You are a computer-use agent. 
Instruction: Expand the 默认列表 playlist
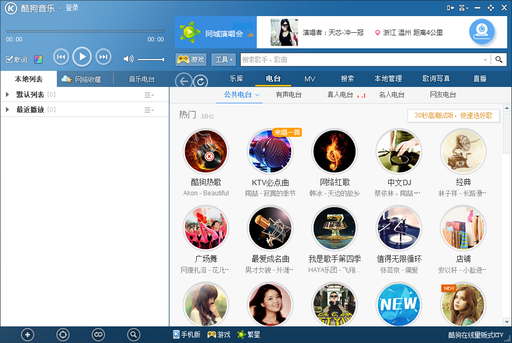coord(8,94)
